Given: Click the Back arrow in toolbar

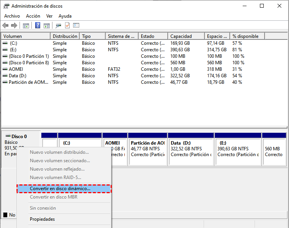Looking at the screenshot, I should (x=5, y=26).
